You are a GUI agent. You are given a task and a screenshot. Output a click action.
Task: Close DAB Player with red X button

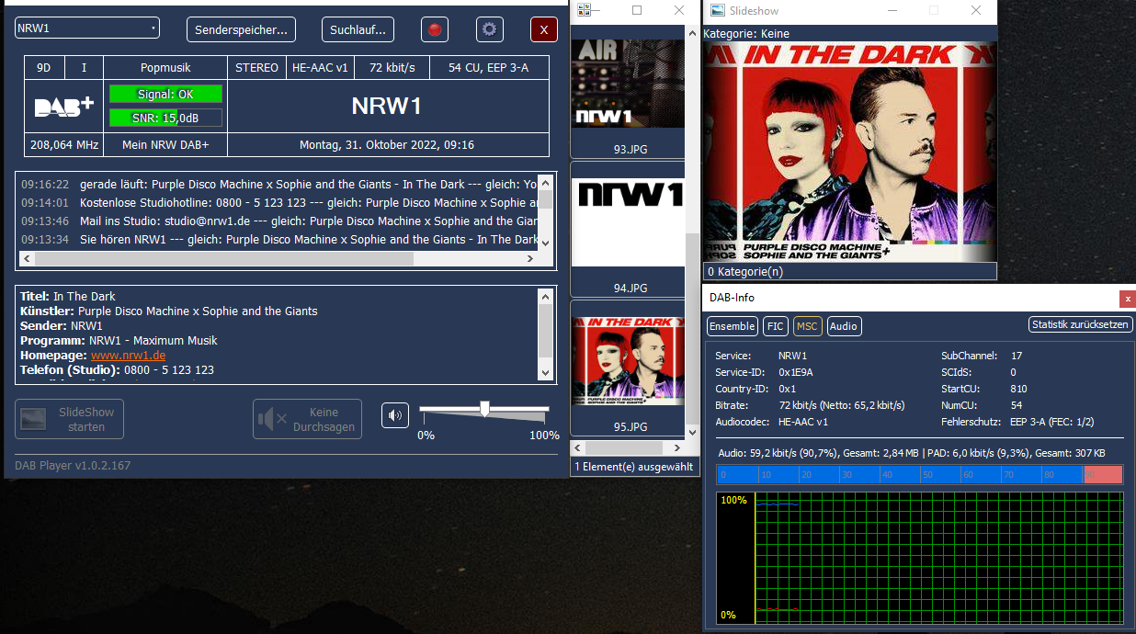[x=543, y=29]
